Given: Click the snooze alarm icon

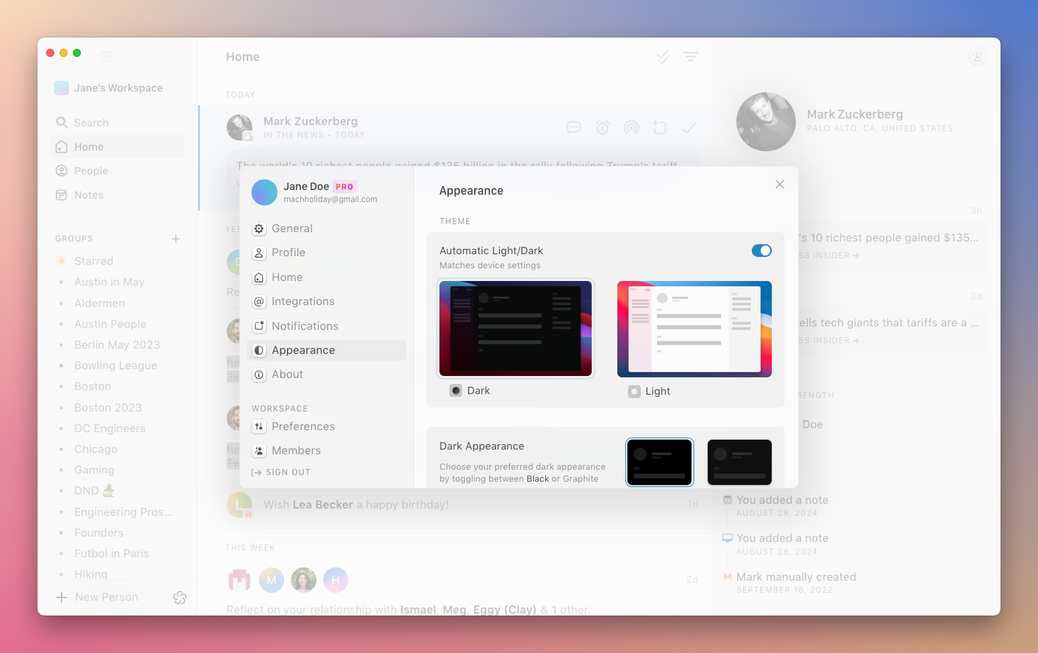Looking at the screenshot, I should (603, 127).
